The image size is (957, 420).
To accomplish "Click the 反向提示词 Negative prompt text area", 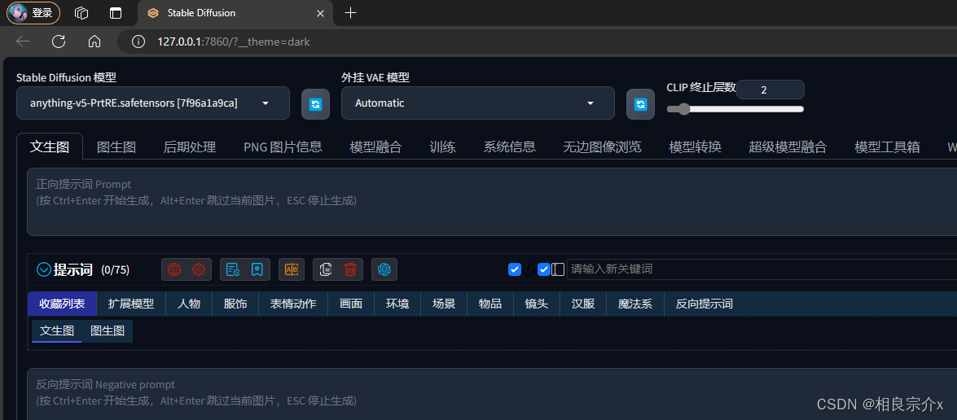I will click(x=492, y=394).
